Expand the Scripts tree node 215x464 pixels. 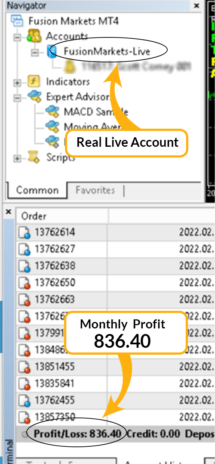tap(18, 158)
